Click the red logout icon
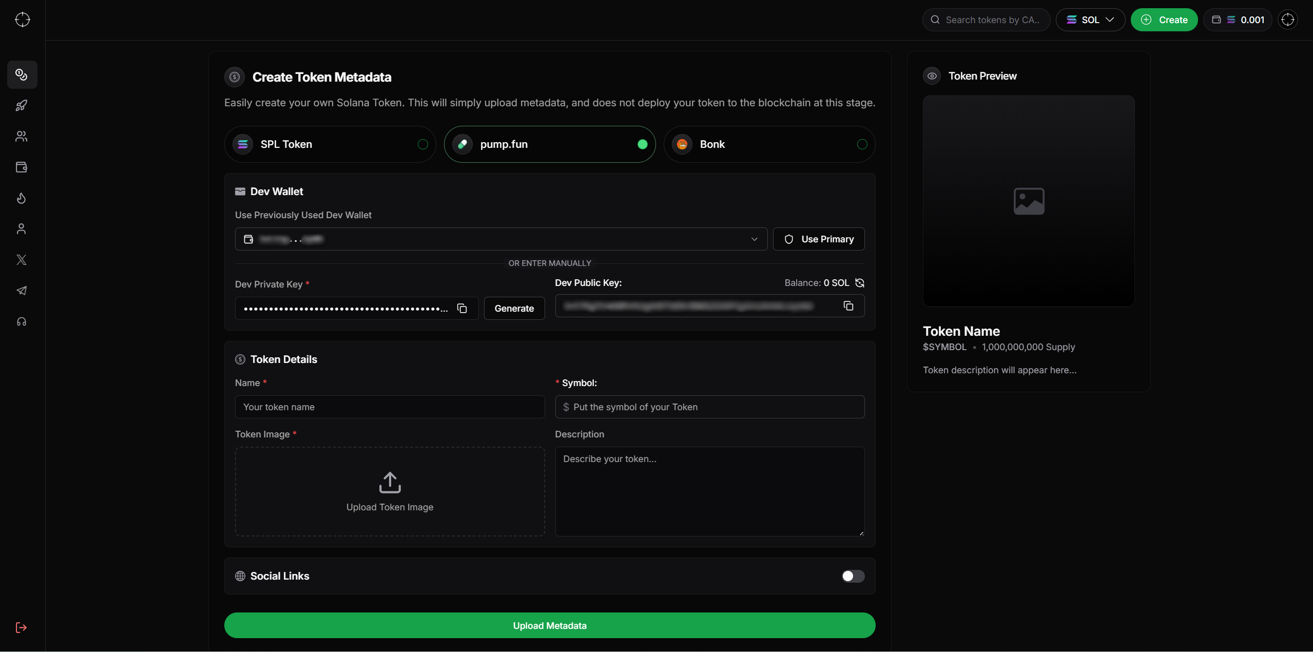Viewport: 1313px width, 652px height. point(22,627)
